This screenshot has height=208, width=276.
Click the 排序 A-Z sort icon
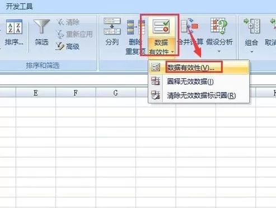pos(14,27)
